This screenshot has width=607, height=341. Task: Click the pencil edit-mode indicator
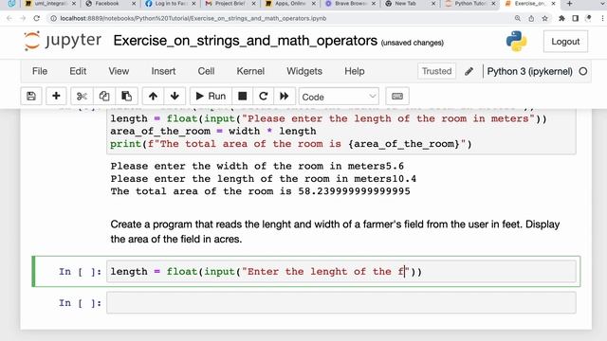pyautogui.click(x=469, y=72)
